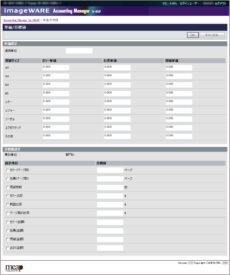Click the カラー(金額) target value field

pos(110,222)
